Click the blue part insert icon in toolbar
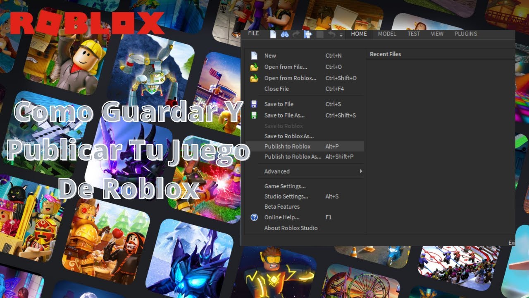The image size is (529, 298). (308, 34)
